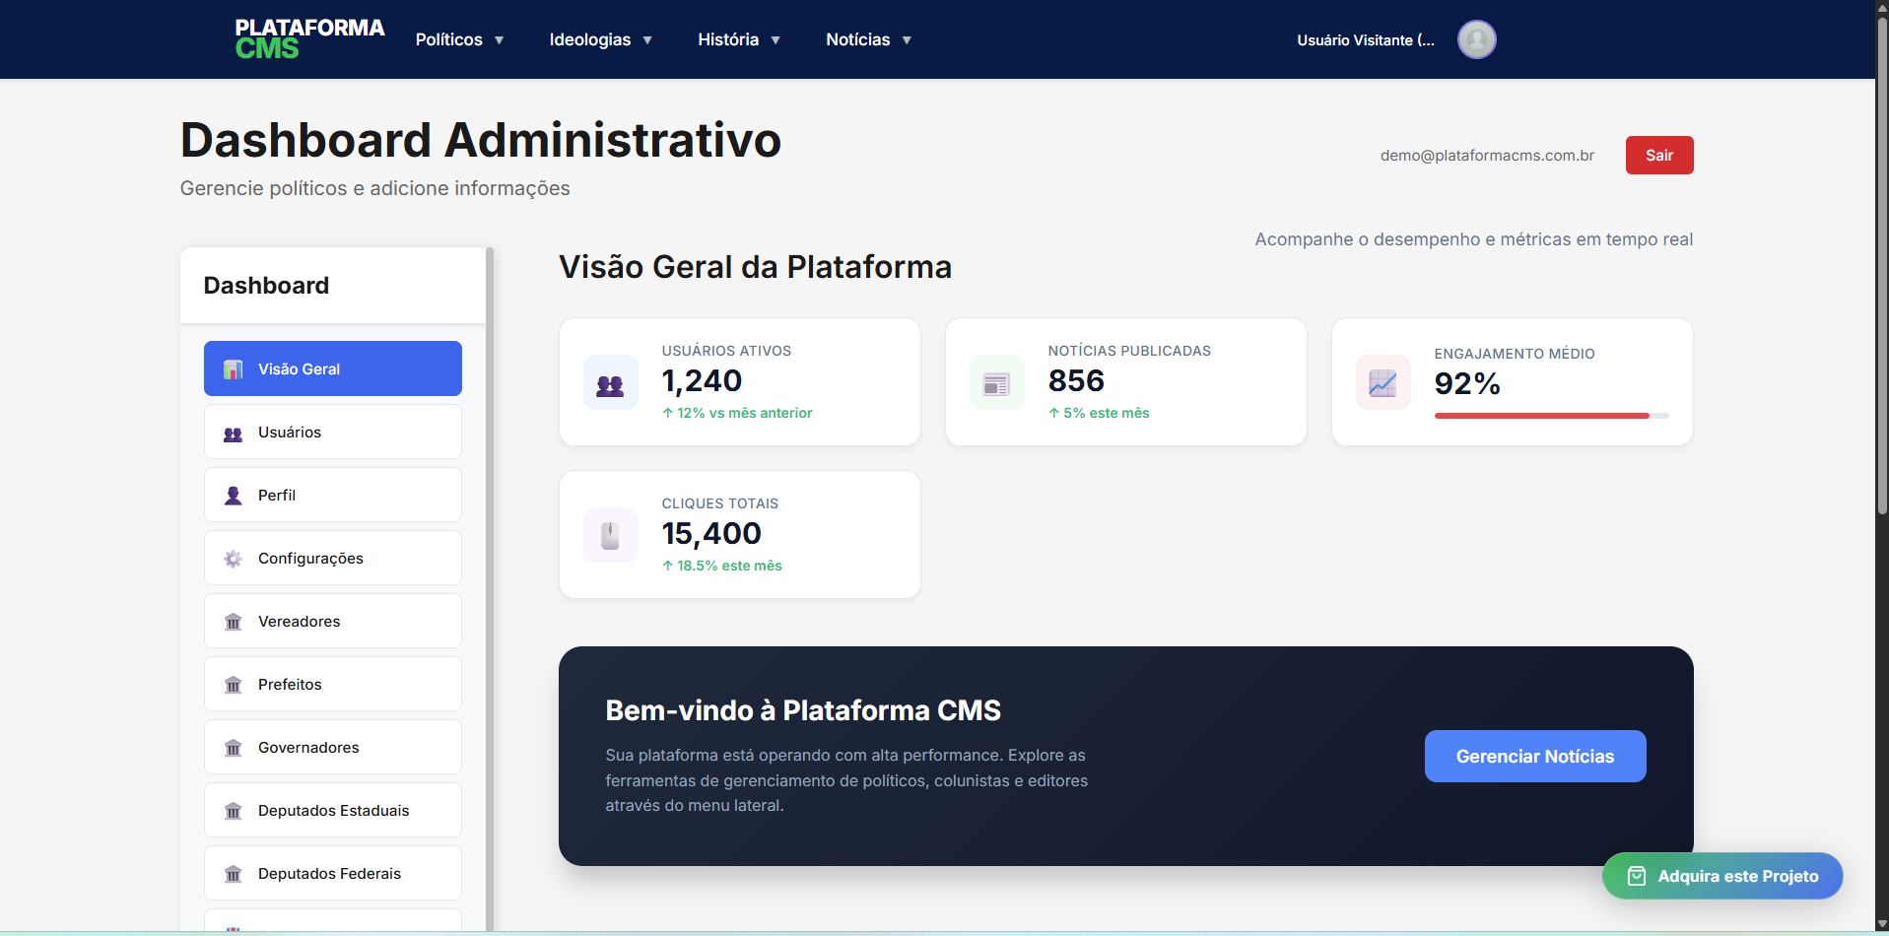
Task: Click the shopping bag icon on Adquira button
Action: 1636,876
